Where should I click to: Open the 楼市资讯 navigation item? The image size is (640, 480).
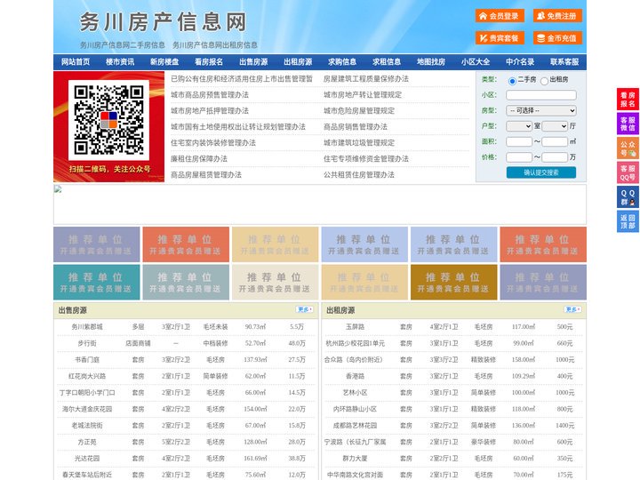point(120,62)
